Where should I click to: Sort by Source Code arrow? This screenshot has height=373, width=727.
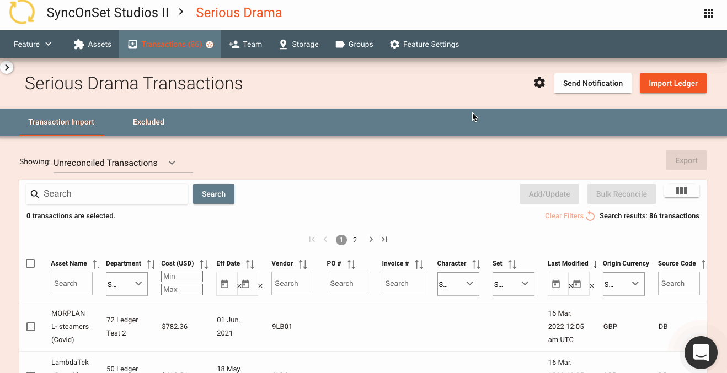click(703, 264)
